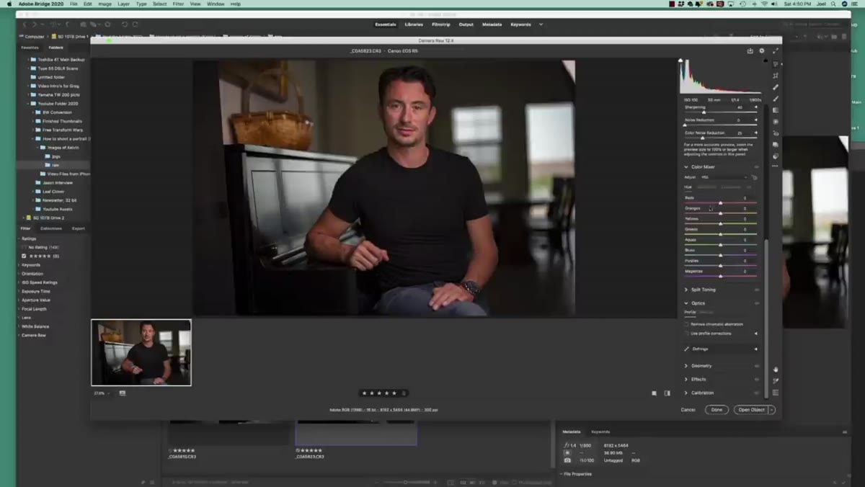Toggle Calibration panel visibility eye
The height and width of the screenshot is (487, 865).
coord(757,393)
